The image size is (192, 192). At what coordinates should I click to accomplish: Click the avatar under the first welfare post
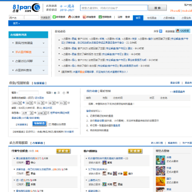(105, 163)
